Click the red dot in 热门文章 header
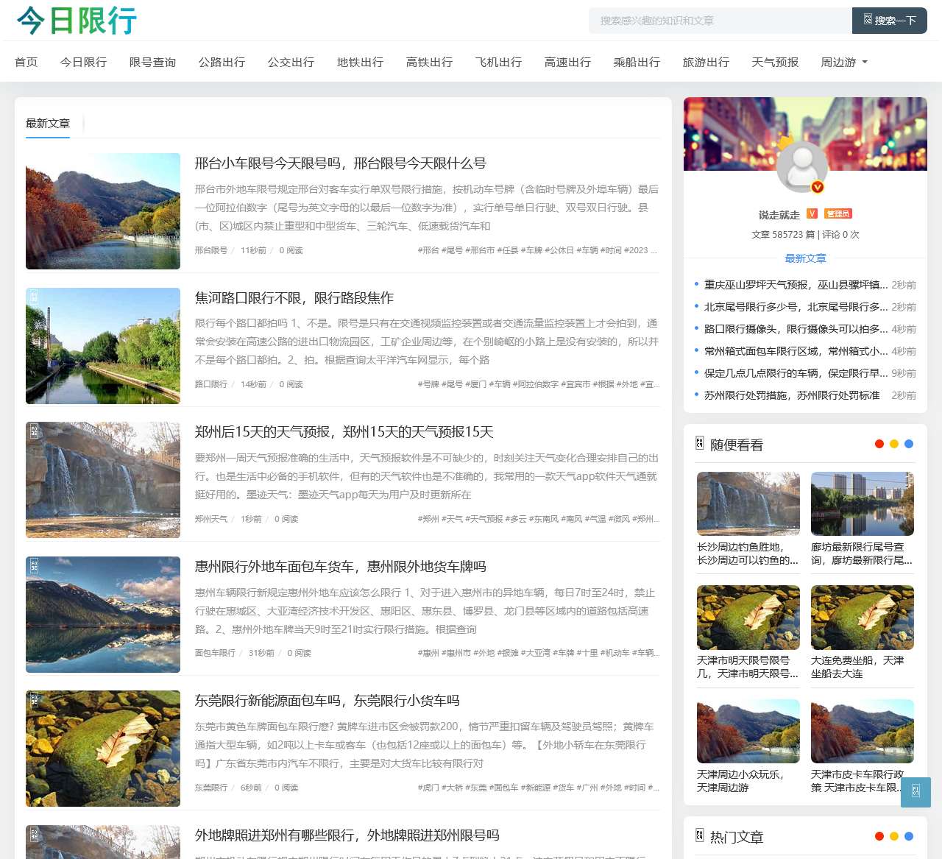 pyautogui.click(x=879, y=836)
